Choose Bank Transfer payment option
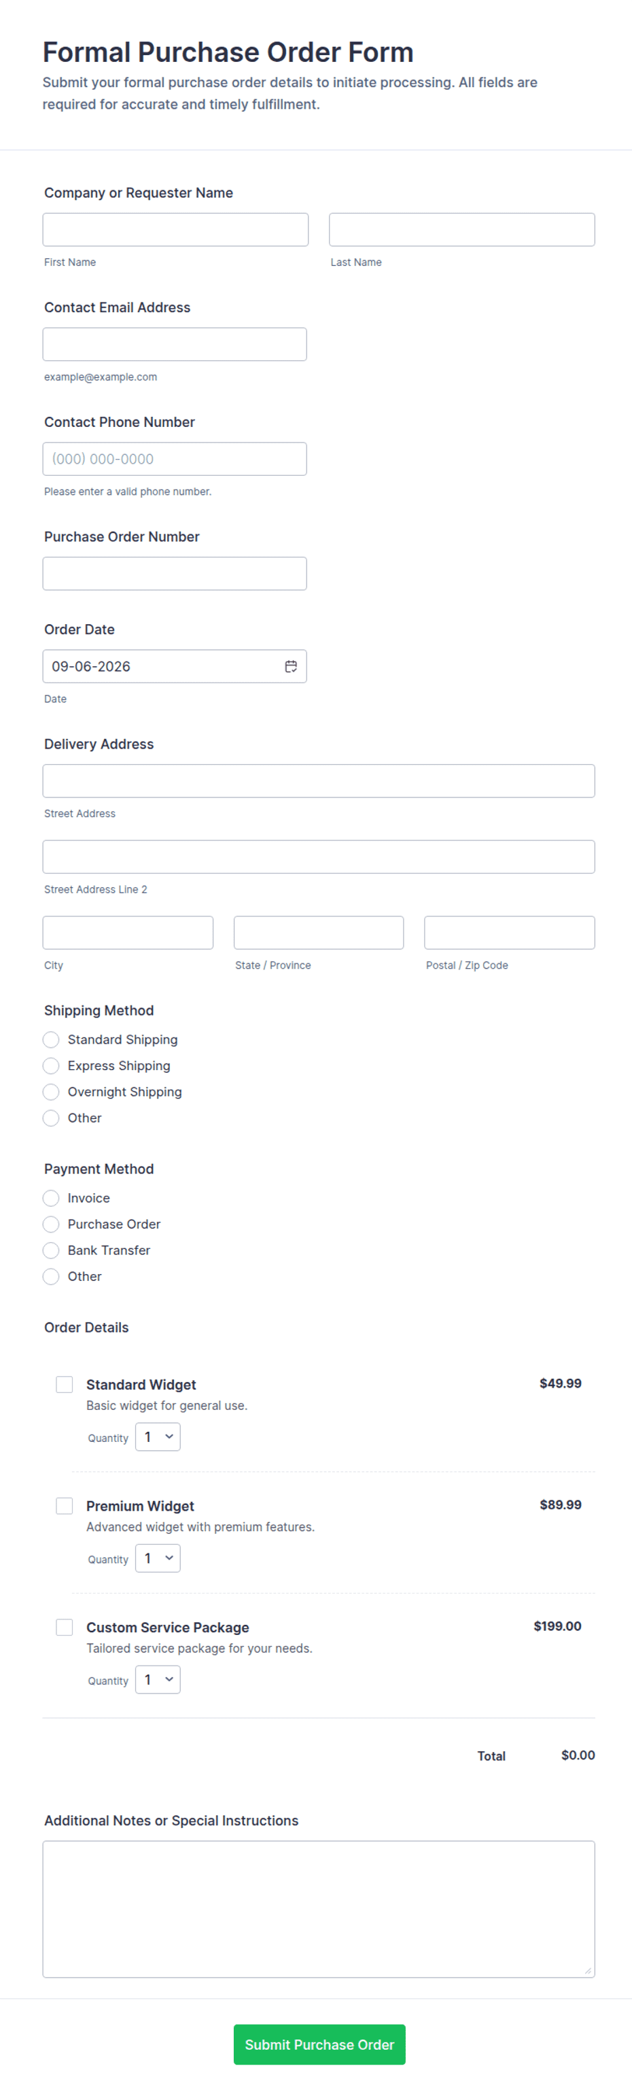This screenshot has height=2098, width=632. 52,1250
